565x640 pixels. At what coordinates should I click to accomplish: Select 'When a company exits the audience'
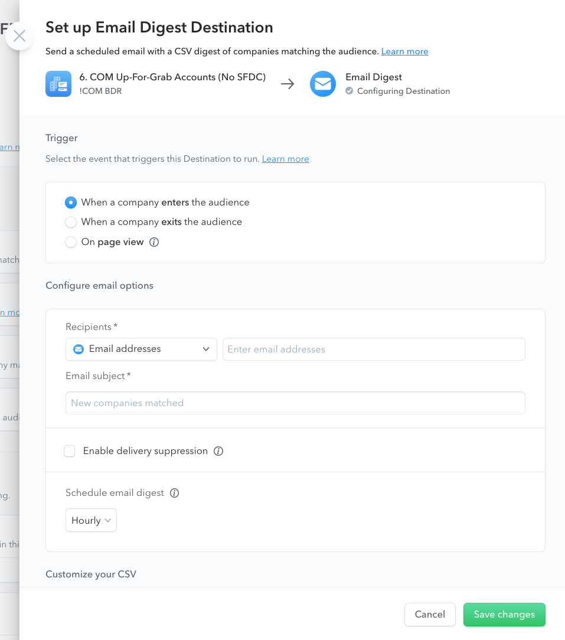[x=71, y=222]
